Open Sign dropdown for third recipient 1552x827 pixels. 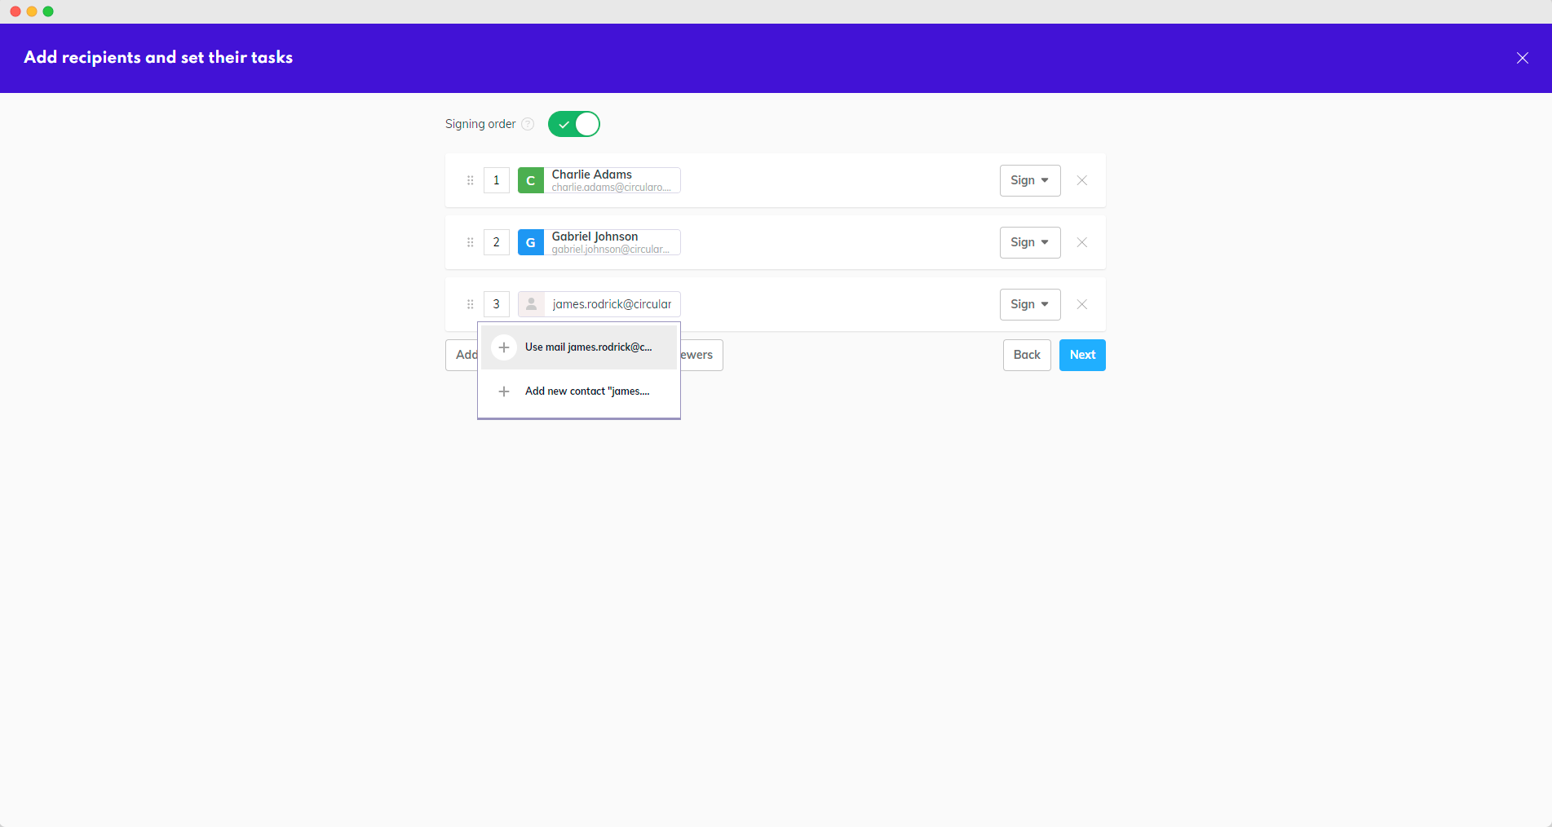click(x=1029, y=304)
